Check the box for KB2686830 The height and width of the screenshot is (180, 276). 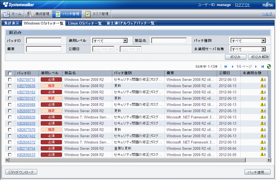coord(10,117)
